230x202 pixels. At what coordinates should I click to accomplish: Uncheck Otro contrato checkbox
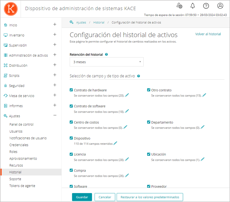148,90
